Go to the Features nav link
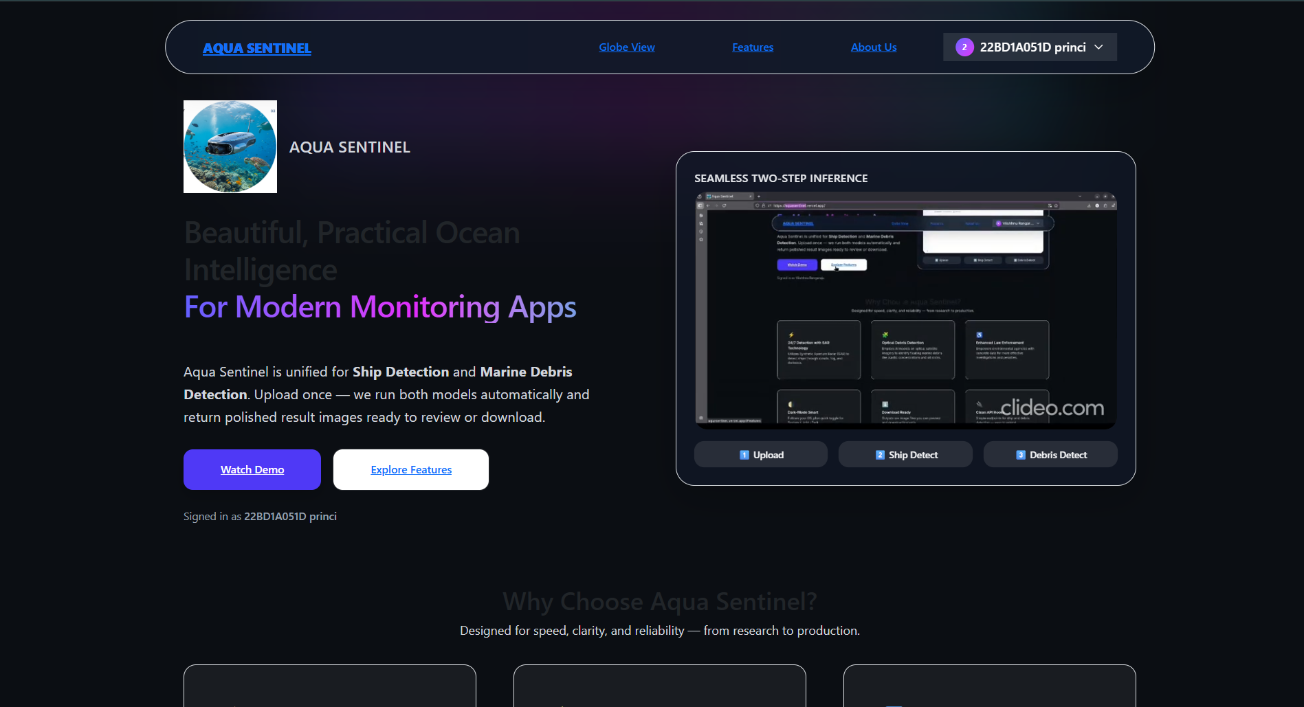 pyautogui.click(x=752, y=47)
